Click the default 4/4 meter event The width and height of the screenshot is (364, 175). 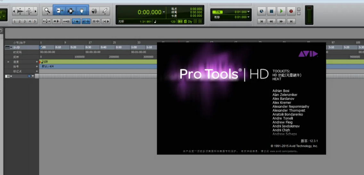click(x=48, y=66)
